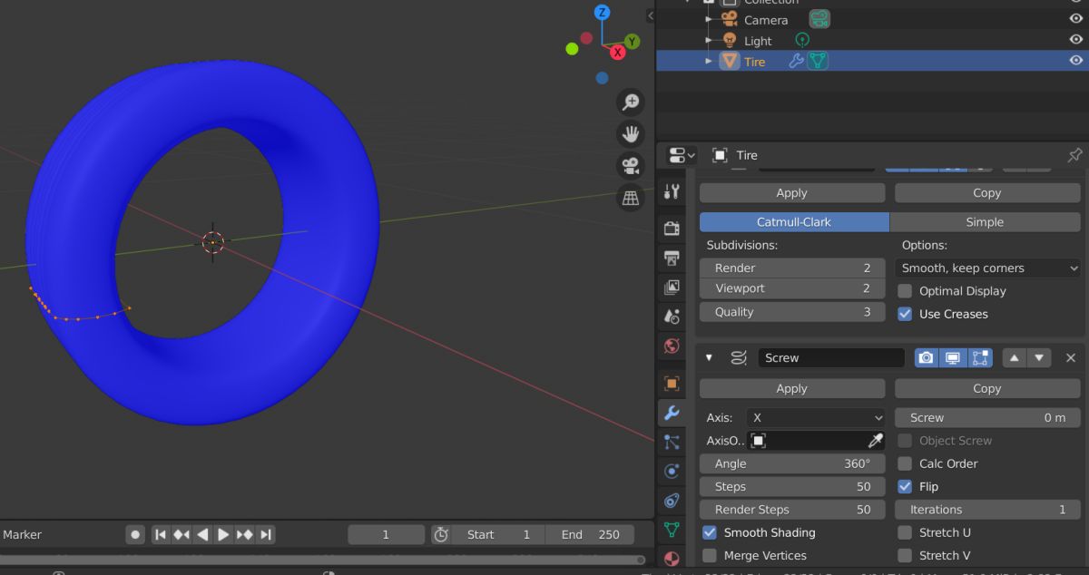Open the Render properties tab
The width and height of the screenshot is (1089, 575).
click(672, 228)
